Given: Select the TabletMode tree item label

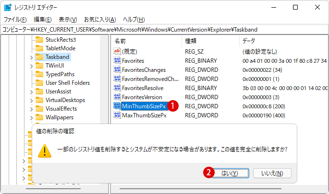Looking at the screenshot, I should 61,48.
